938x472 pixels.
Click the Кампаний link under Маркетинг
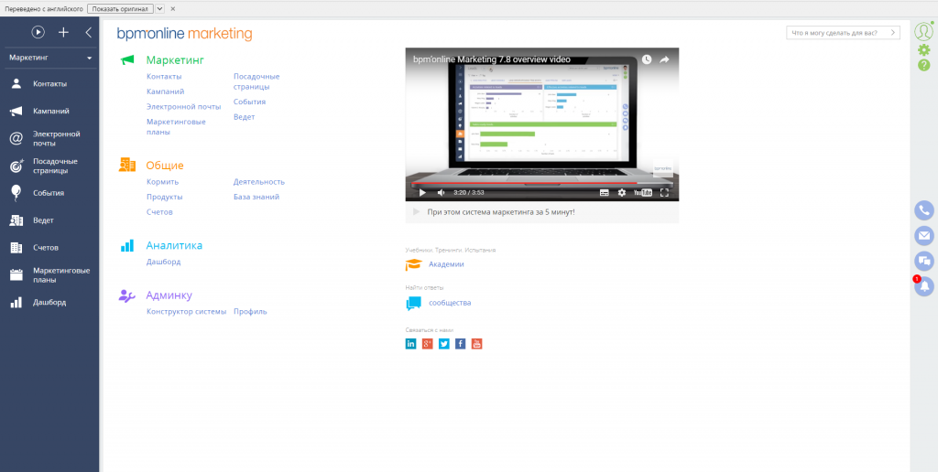165,91
